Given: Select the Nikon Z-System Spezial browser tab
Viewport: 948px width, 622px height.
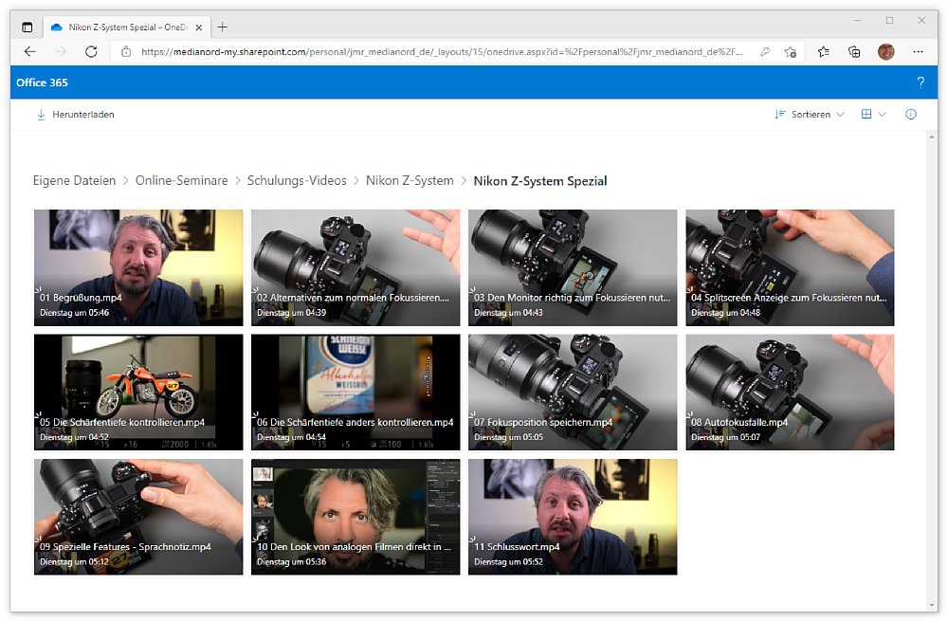Looking at the screenshot, I should coord(127,27).
